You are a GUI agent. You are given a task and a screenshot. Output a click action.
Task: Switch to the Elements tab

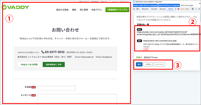tap(145, 9)
